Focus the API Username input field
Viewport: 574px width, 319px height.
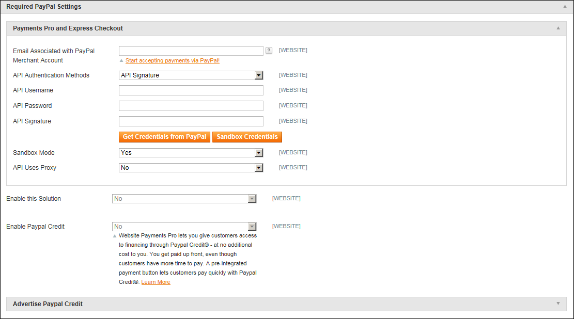point(191,90)
